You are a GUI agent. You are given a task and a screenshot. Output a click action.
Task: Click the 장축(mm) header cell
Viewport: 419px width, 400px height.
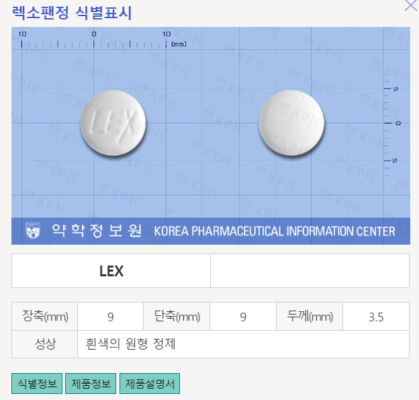44,317
